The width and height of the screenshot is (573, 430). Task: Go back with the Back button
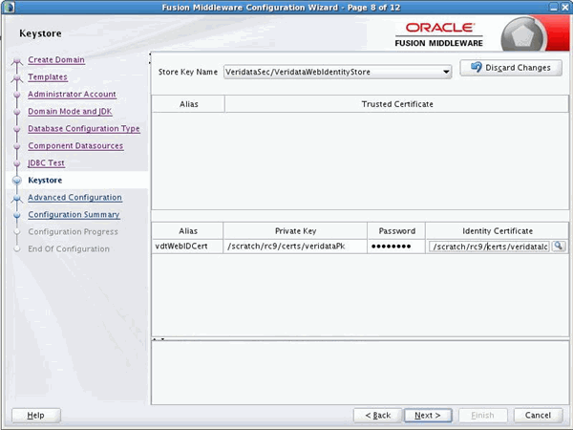[x=377, y=415]
